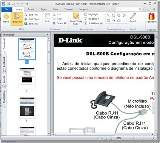160x143 pixels.
Task: Open the Insert Sticky Note dropdown arrow
Action: pyautogui.click(x=80, y=24)
